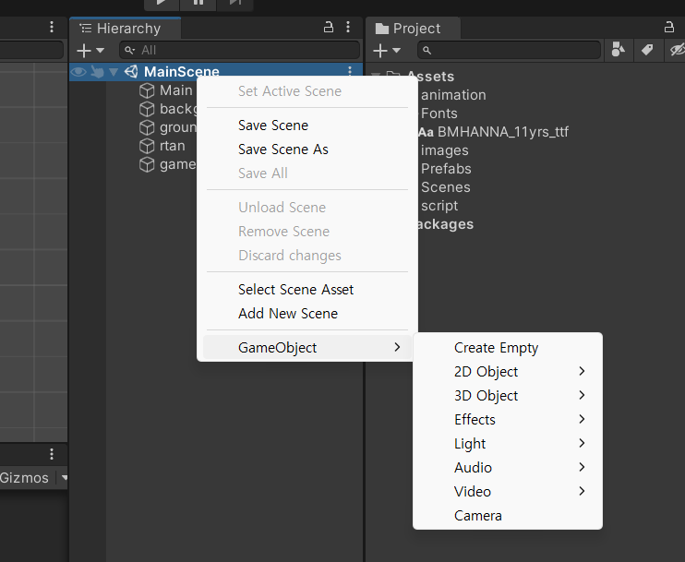This screenshot has width=685, height=562.
Task: Expand the Light submenu
Action: click(507, 444)
